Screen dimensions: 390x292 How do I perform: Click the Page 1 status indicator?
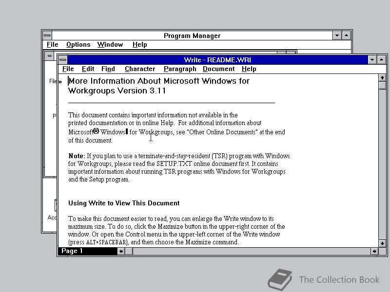88,251
